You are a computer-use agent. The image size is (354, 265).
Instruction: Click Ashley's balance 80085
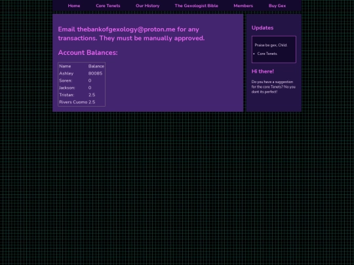coord(95,73)
